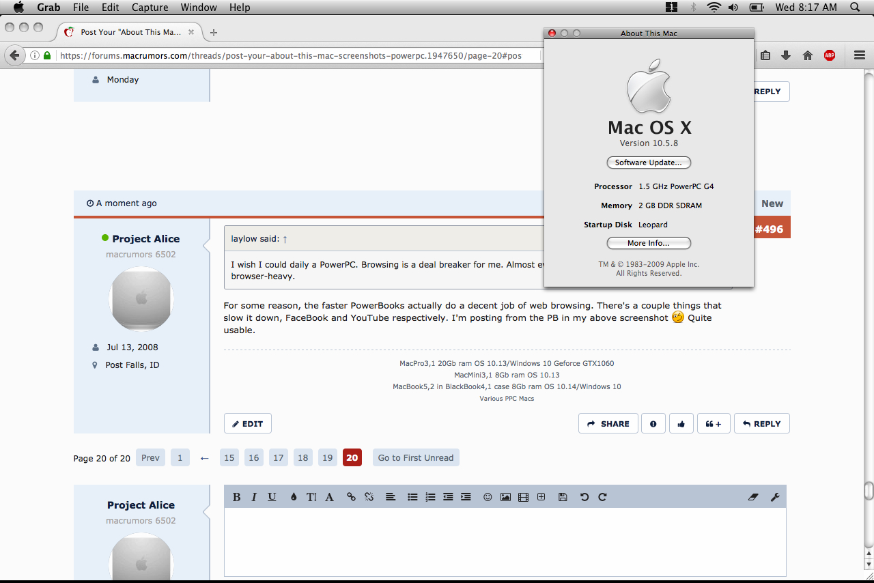Insert an ordered numbered list
The width and height of the screenshot is (874, 583).
[x=430, y=497]
